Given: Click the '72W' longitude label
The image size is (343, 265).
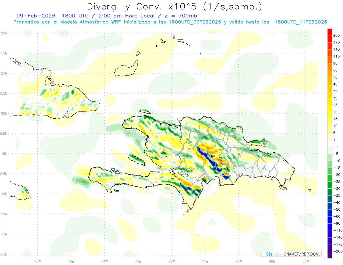Looking at the screenshot, I should click(171, 261).
